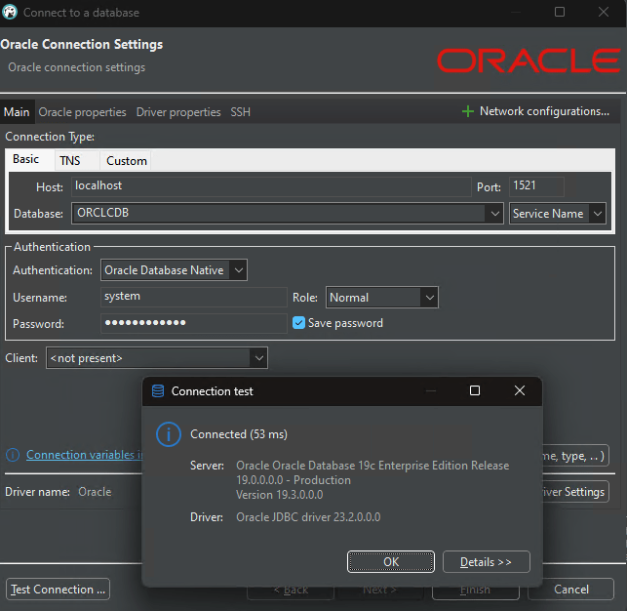The width and height of the screenshot is (627, 611).
Task: Click the Driver name Oracle value
Action: point(95,492)
